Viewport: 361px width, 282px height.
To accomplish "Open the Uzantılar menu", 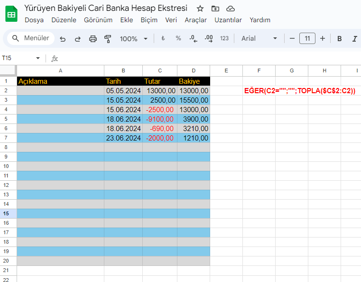I will coord(228,20).
